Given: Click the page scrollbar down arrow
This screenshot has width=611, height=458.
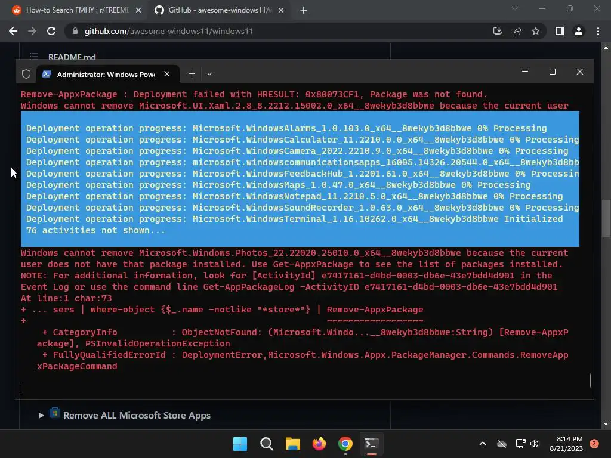Looking at the screenshot, I should pos(606,424).
